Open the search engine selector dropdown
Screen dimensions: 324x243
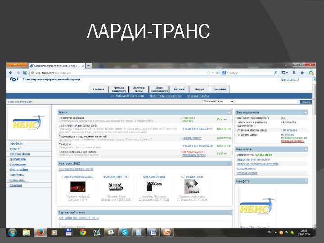225,73
